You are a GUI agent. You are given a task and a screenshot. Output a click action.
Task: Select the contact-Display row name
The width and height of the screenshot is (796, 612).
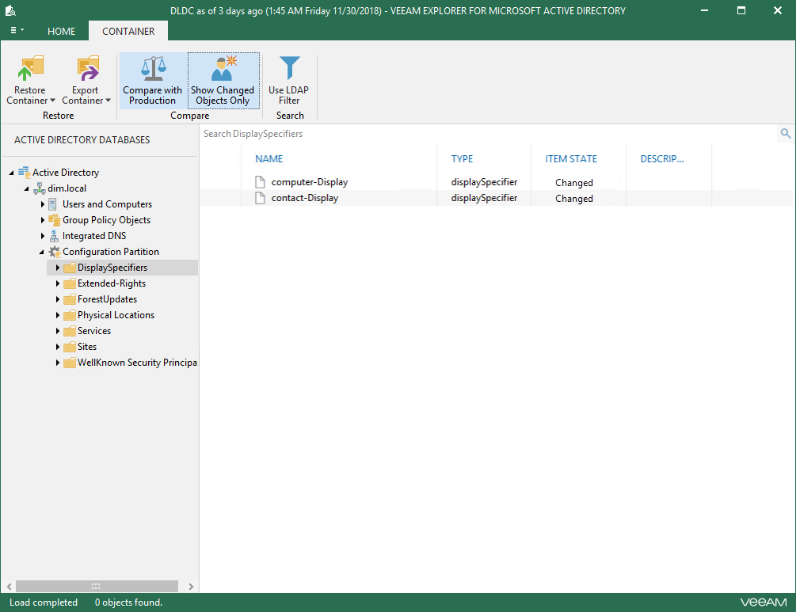pos(305,198)
